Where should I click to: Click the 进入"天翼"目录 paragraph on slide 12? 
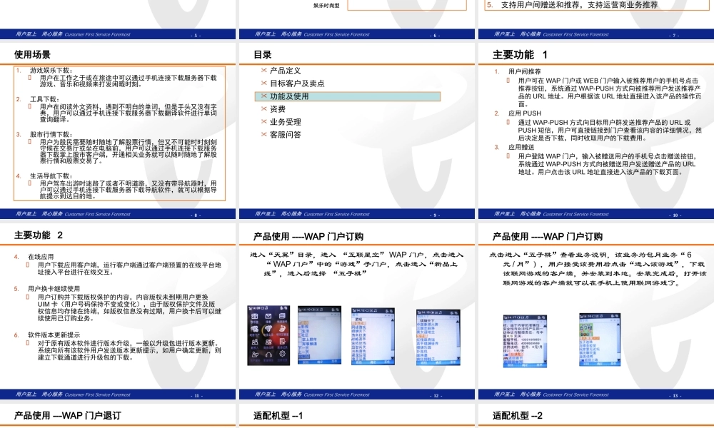(x=356, y=264)
